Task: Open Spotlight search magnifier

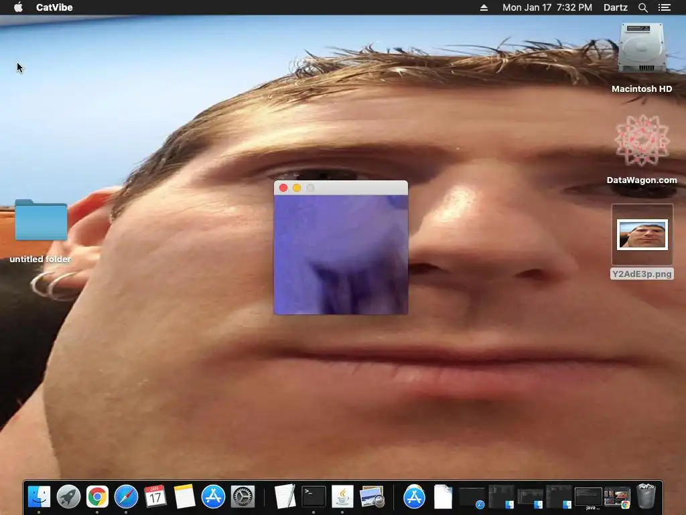Action: 642,7
